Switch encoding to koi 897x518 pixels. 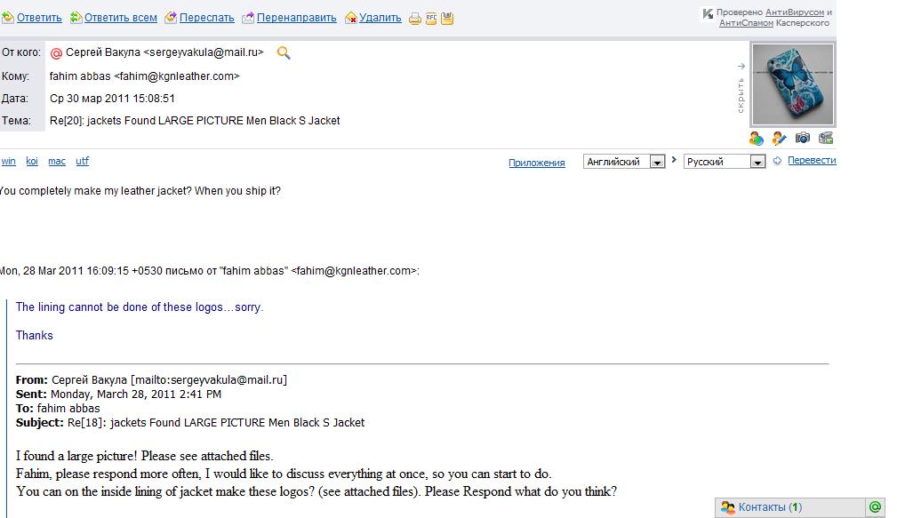tap(32, 161)
